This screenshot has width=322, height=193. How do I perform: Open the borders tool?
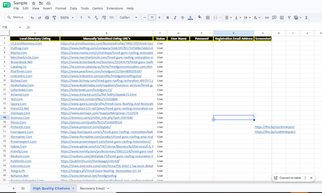207,18
